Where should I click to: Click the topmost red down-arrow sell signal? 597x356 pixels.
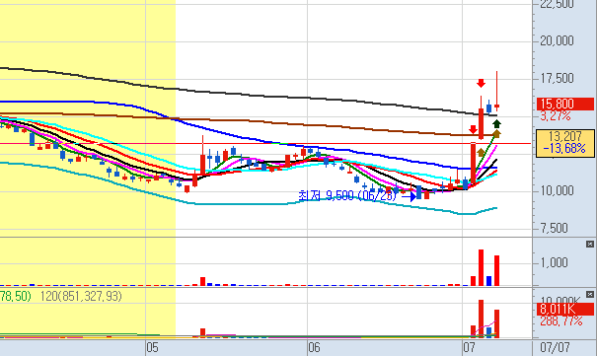click(x=481, y=83)
